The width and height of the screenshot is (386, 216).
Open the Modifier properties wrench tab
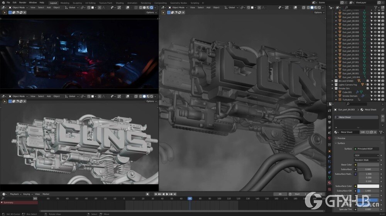coord(329,156)
